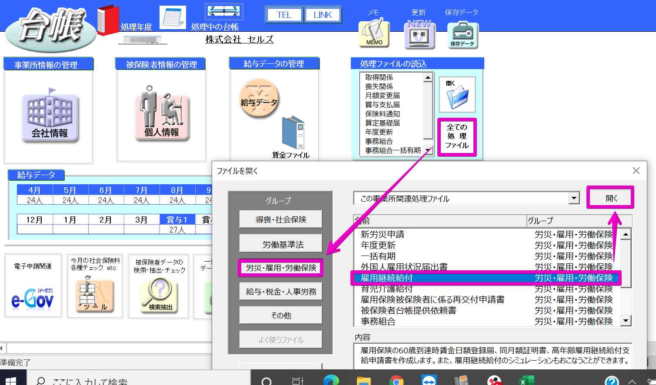Select 雇用保険被保険者に係る再交付申請書 row
This screenshot has width=656, height=385.
pyautogui.click(x=486, y=299)
